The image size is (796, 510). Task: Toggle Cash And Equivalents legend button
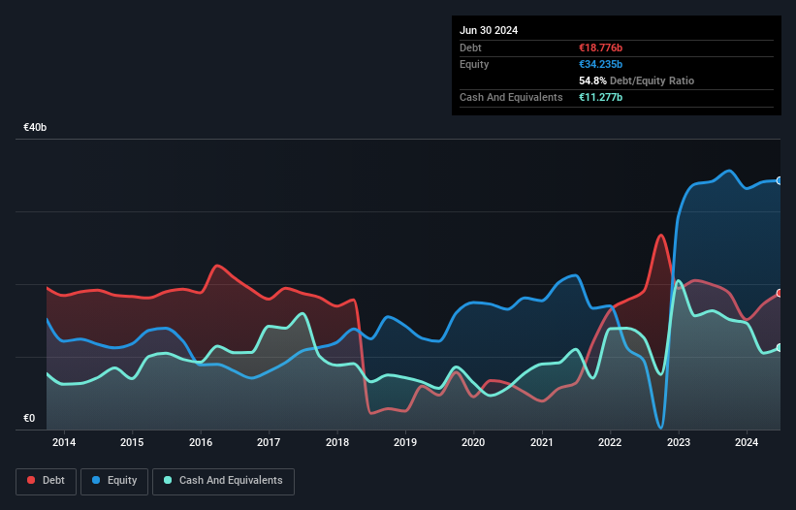pyautogui.click(x=223, y=481)
